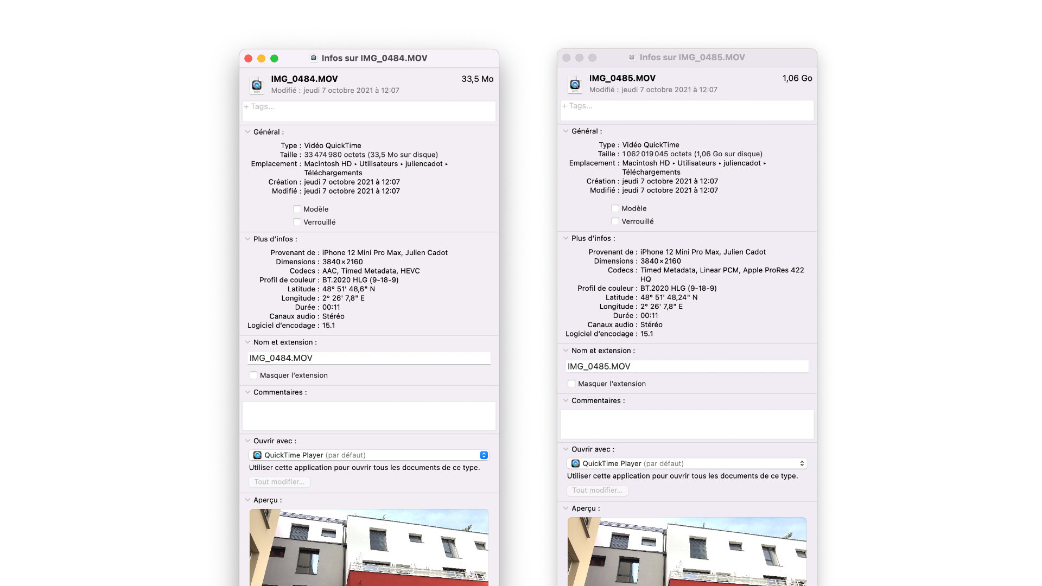Click the QuickTime Player icon in IMG_0485 Ouvrir avec popup

(575, 463)
